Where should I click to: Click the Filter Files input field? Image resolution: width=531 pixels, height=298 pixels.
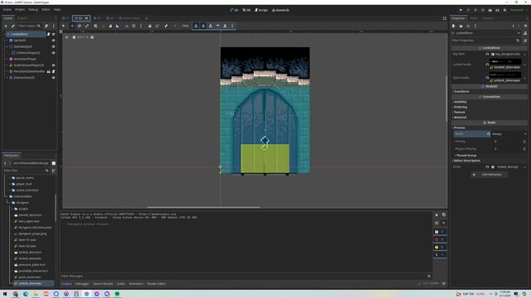(27, 171)
